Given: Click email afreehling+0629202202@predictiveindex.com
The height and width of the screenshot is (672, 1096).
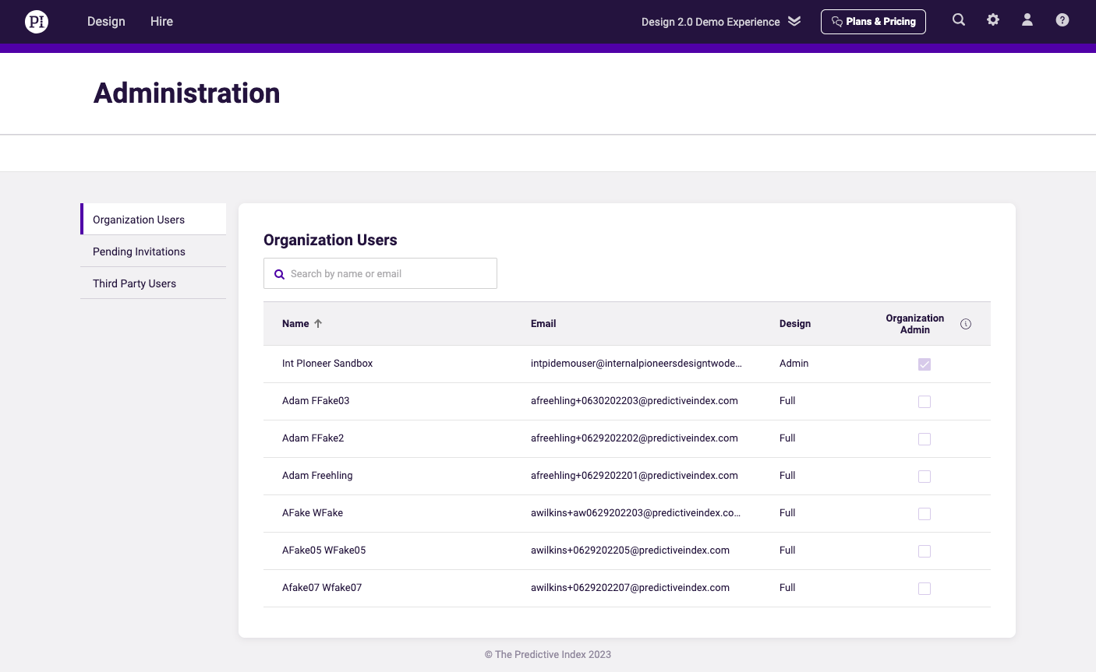Looking at the screenshot, I should 635,438.
